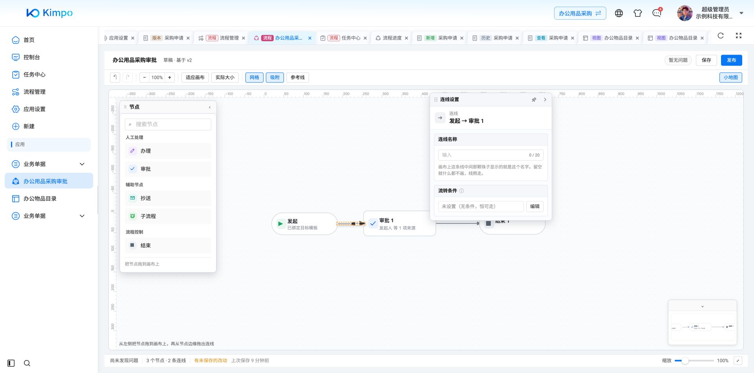
Task: Click the 连线名称 input field
Action: (x=491, y=155)
